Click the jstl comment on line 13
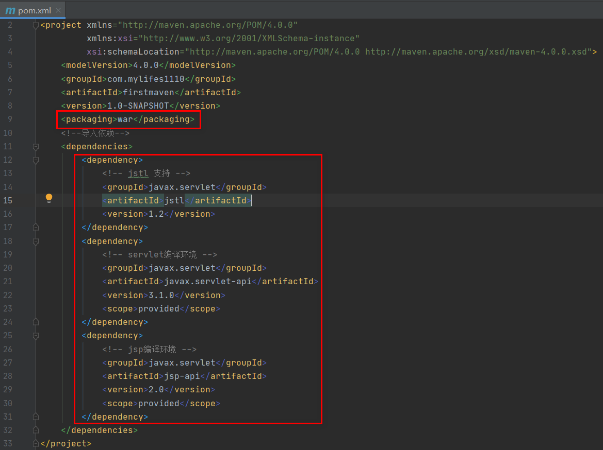Viewport: 603px width, 450px height. (x=146, y=174)
